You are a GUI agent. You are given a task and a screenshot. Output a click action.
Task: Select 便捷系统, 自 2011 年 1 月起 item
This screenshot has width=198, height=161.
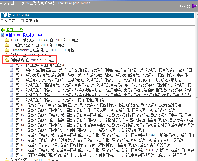tap(32, 60)
